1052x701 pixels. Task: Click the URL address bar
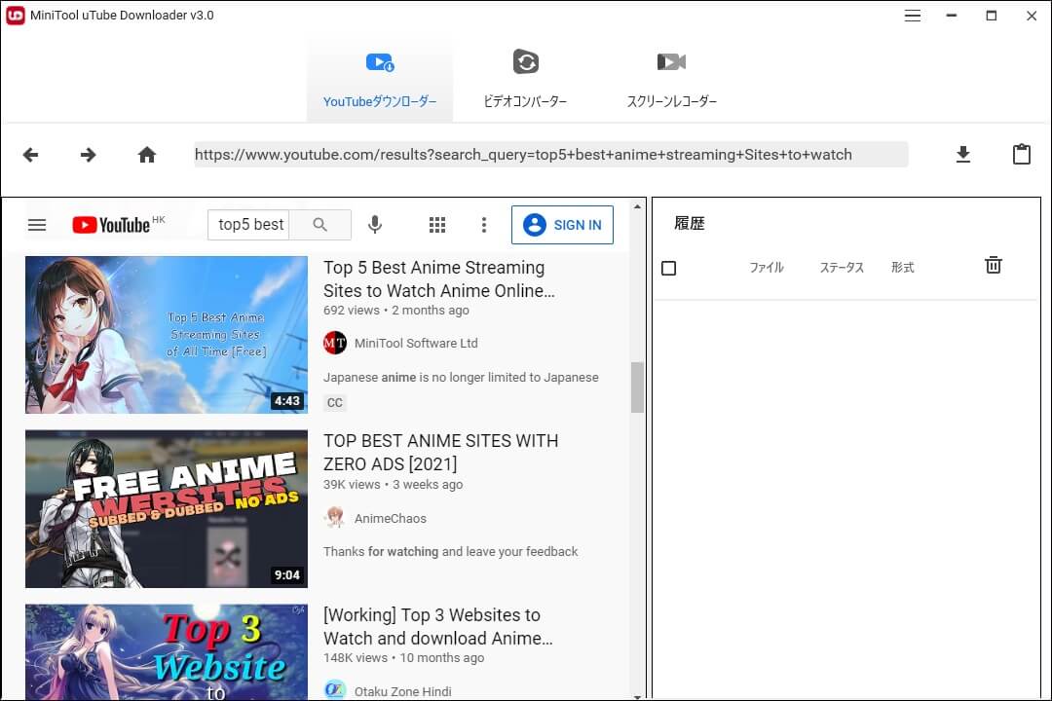point(550,154)
